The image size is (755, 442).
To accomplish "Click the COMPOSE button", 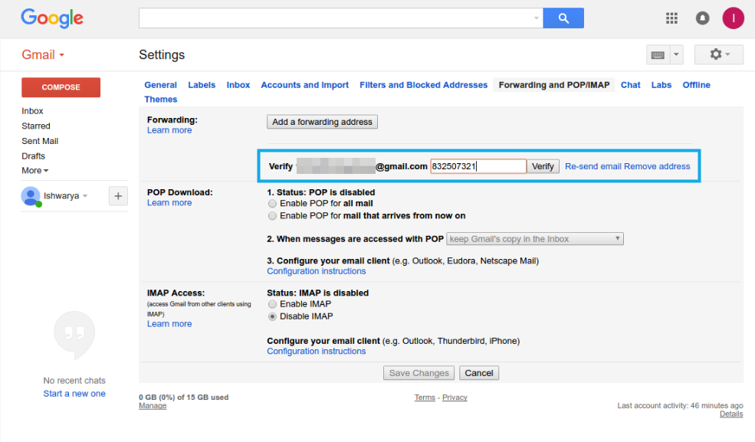I will (61, 87).
